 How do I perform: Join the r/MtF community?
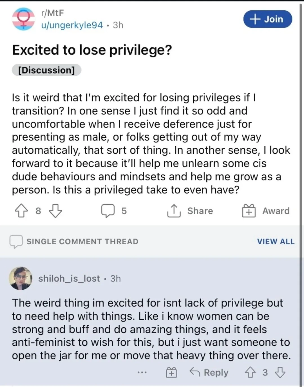click(x=267, y=19)
